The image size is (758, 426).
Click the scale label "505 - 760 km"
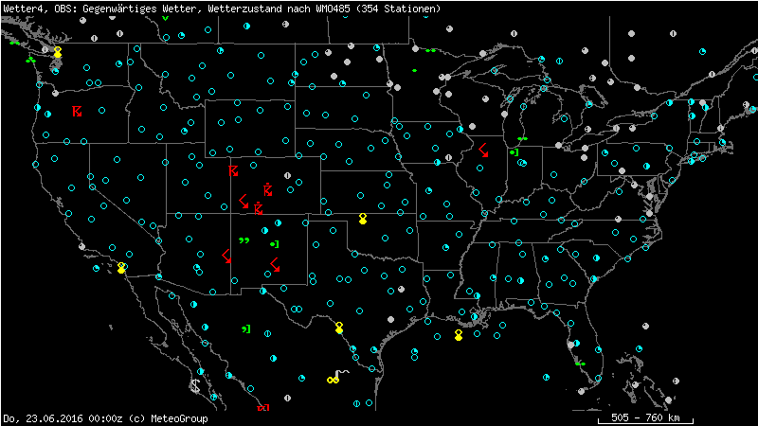(x=645, y=417)
